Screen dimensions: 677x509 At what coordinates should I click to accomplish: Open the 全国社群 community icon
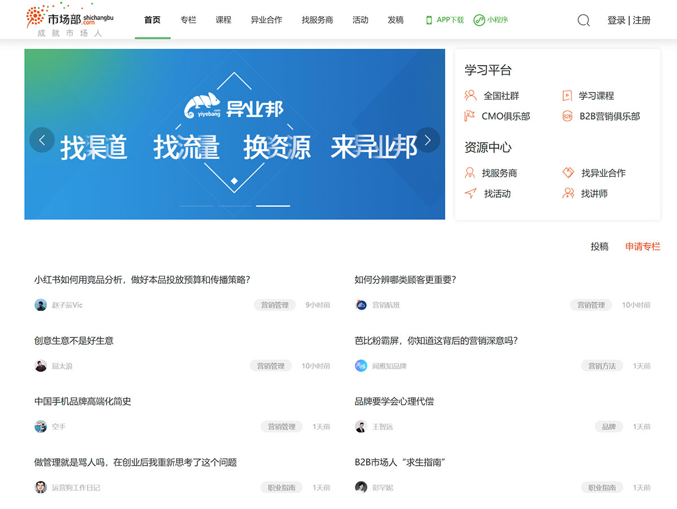click(470, 95)
